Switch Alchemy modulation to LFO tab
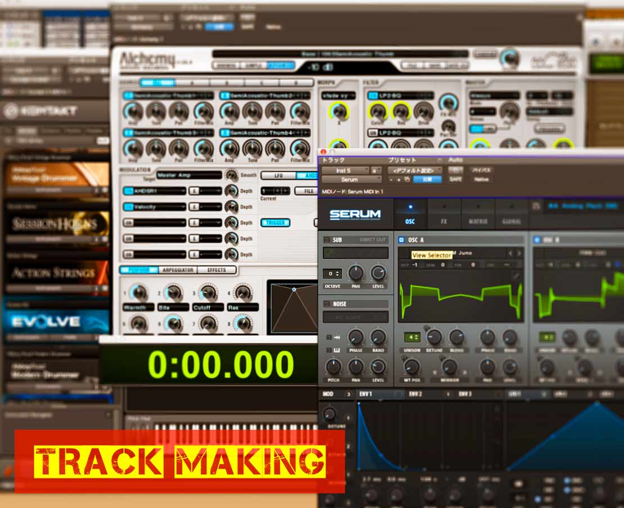 [278, 175]
